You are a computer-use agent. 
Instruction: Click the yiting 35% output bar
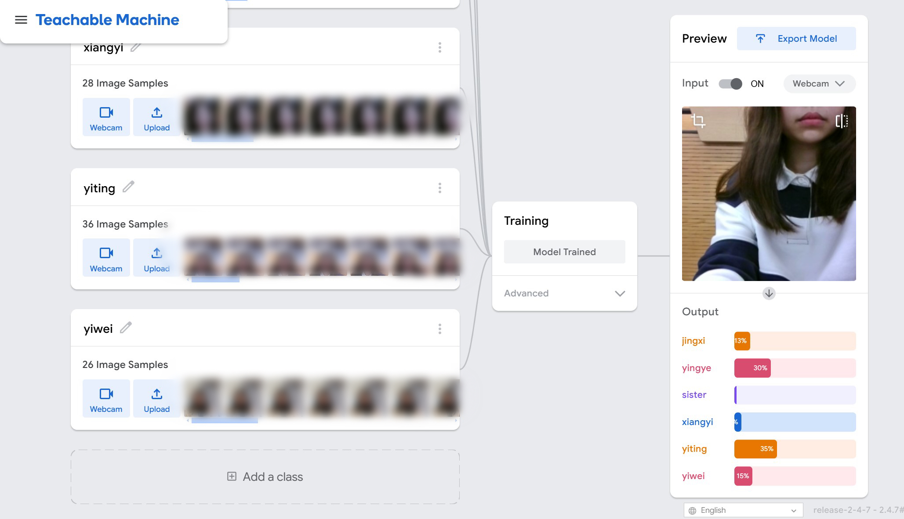pos(755,449)
